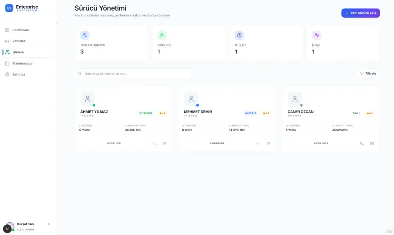This screenshot has height=235, width=394.
Task: Click the 8 Years experience value
Action: [x=187, y=130]
